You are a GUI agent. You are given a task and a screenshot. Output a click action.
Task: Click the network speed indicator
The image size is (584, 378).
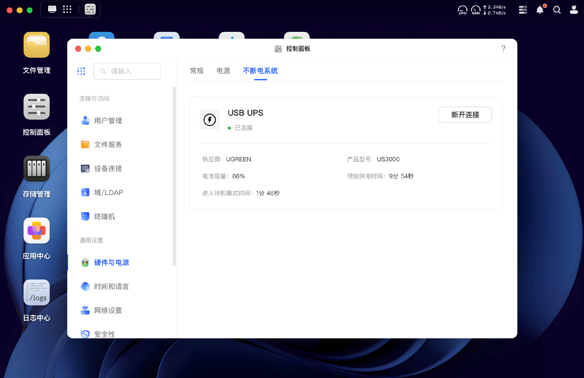tap(495, 10)
